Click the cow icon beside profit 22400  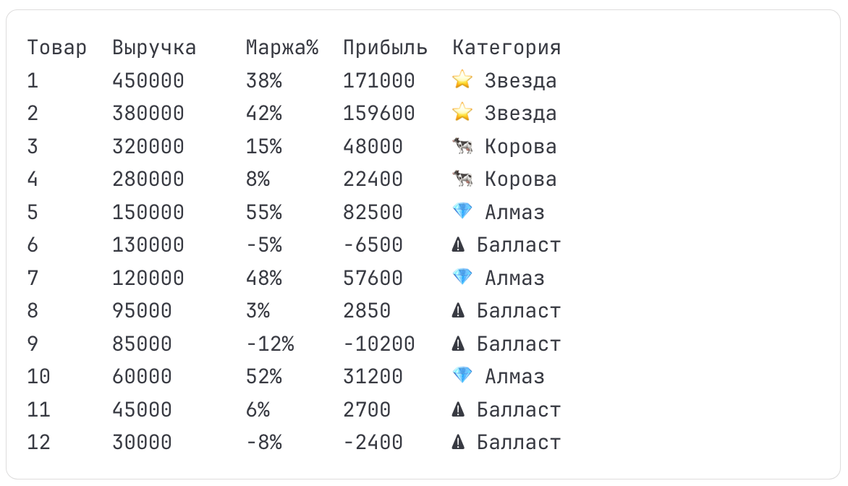click(x=462, y=179)
